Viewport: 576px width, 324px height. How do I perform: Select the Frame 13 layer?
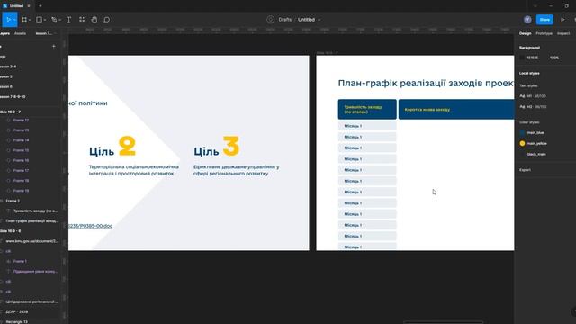21,130
